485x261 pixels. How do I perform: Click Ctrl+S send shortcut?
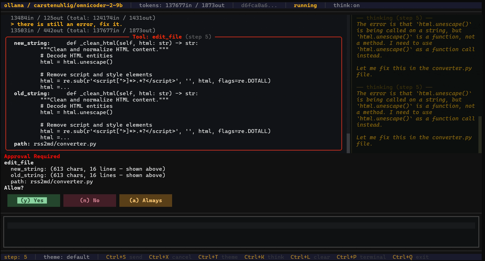(x=124, y=257)
